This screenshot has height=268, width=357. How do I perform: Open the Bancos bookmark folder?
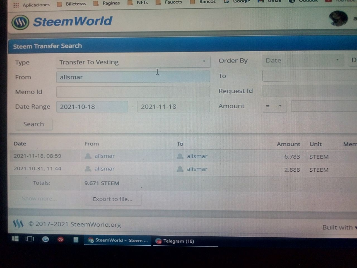point(203,2)
